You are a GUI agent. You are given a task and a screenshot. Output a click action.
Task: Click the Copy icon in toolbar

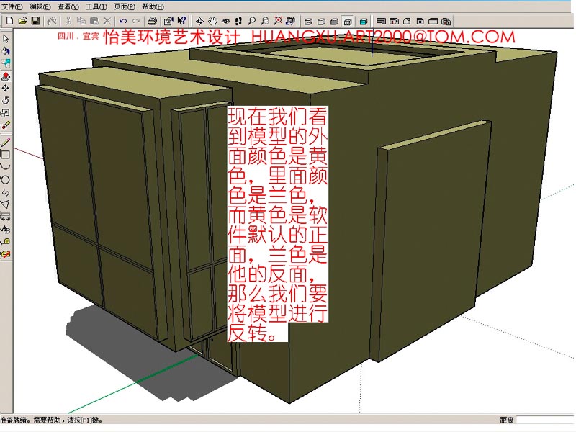click(x=81, y=21)
